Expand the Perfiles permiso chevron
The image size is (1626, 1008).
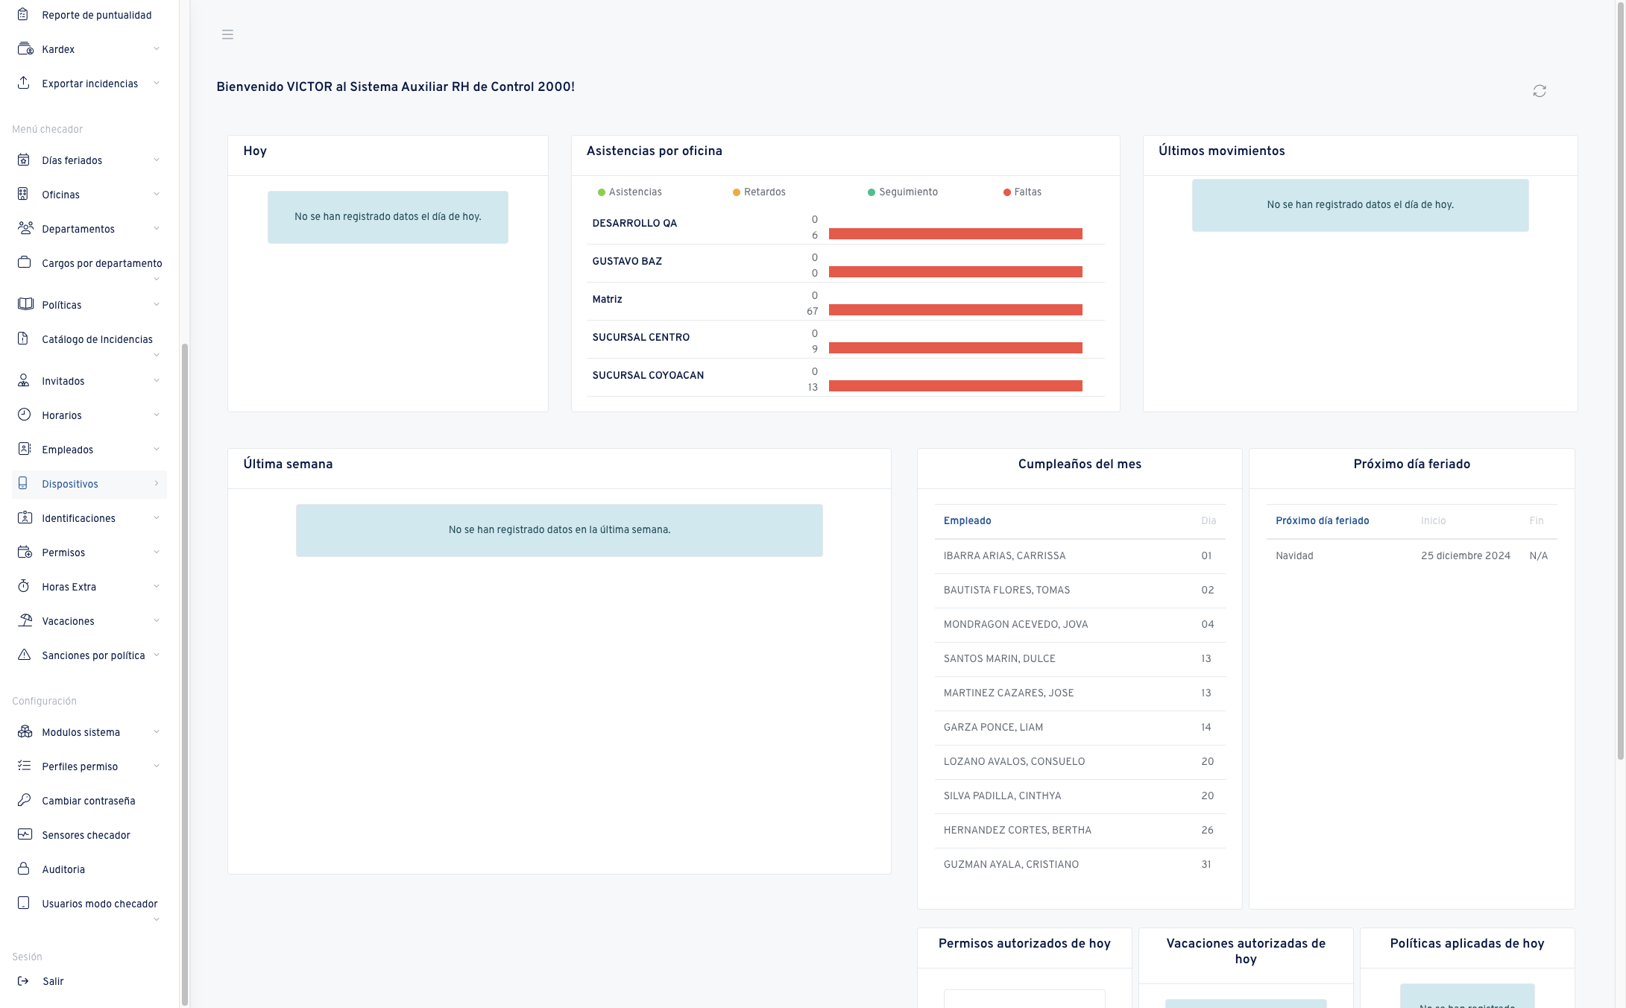pyautogui.click(x=157, y=766)
